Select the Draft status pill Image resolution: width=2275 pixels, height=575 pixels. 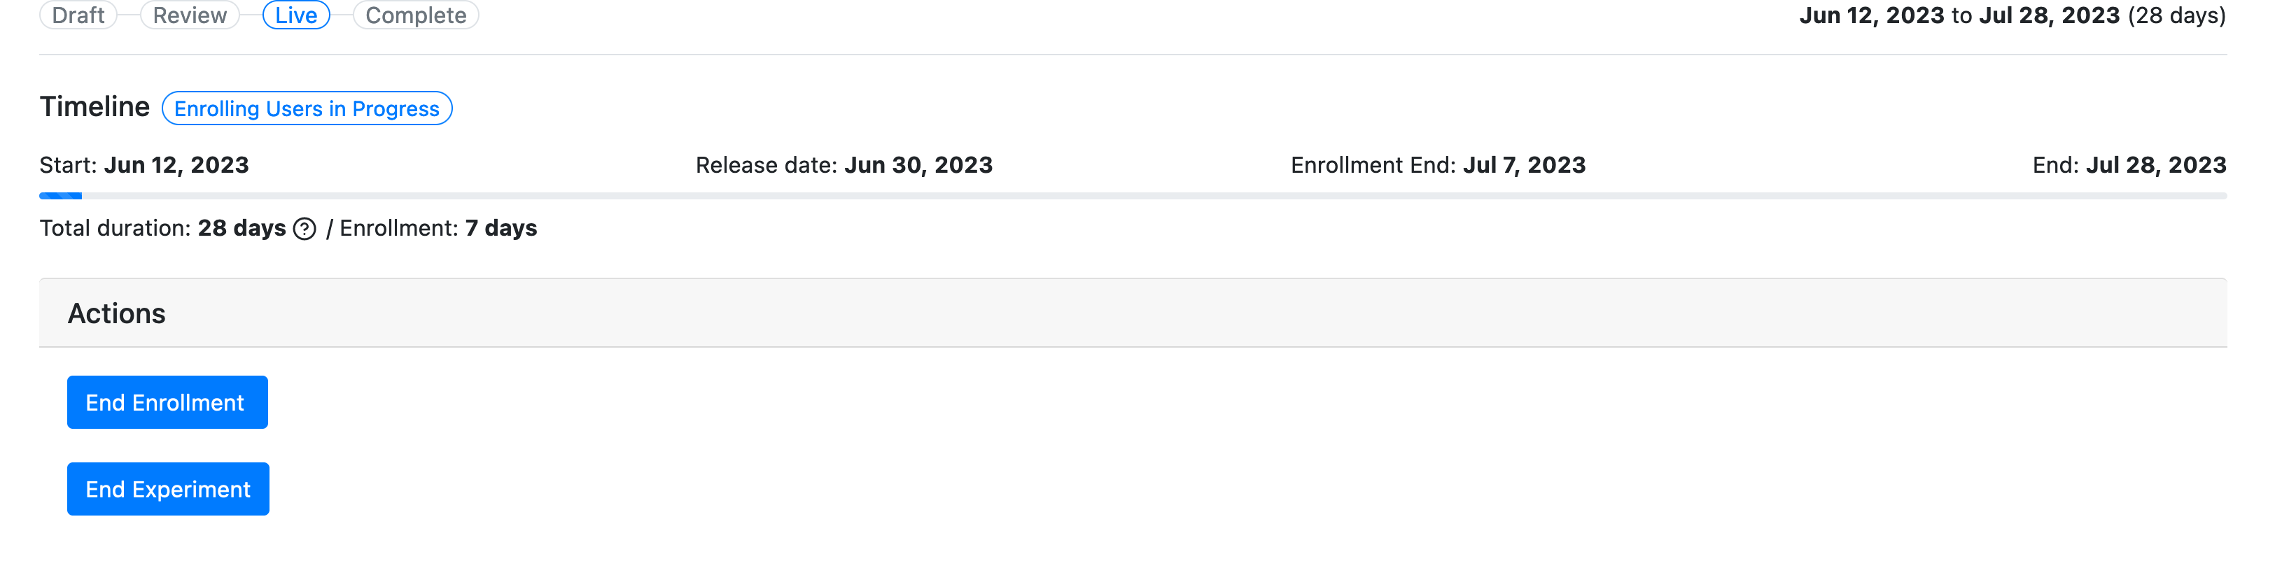click(78, 15)
